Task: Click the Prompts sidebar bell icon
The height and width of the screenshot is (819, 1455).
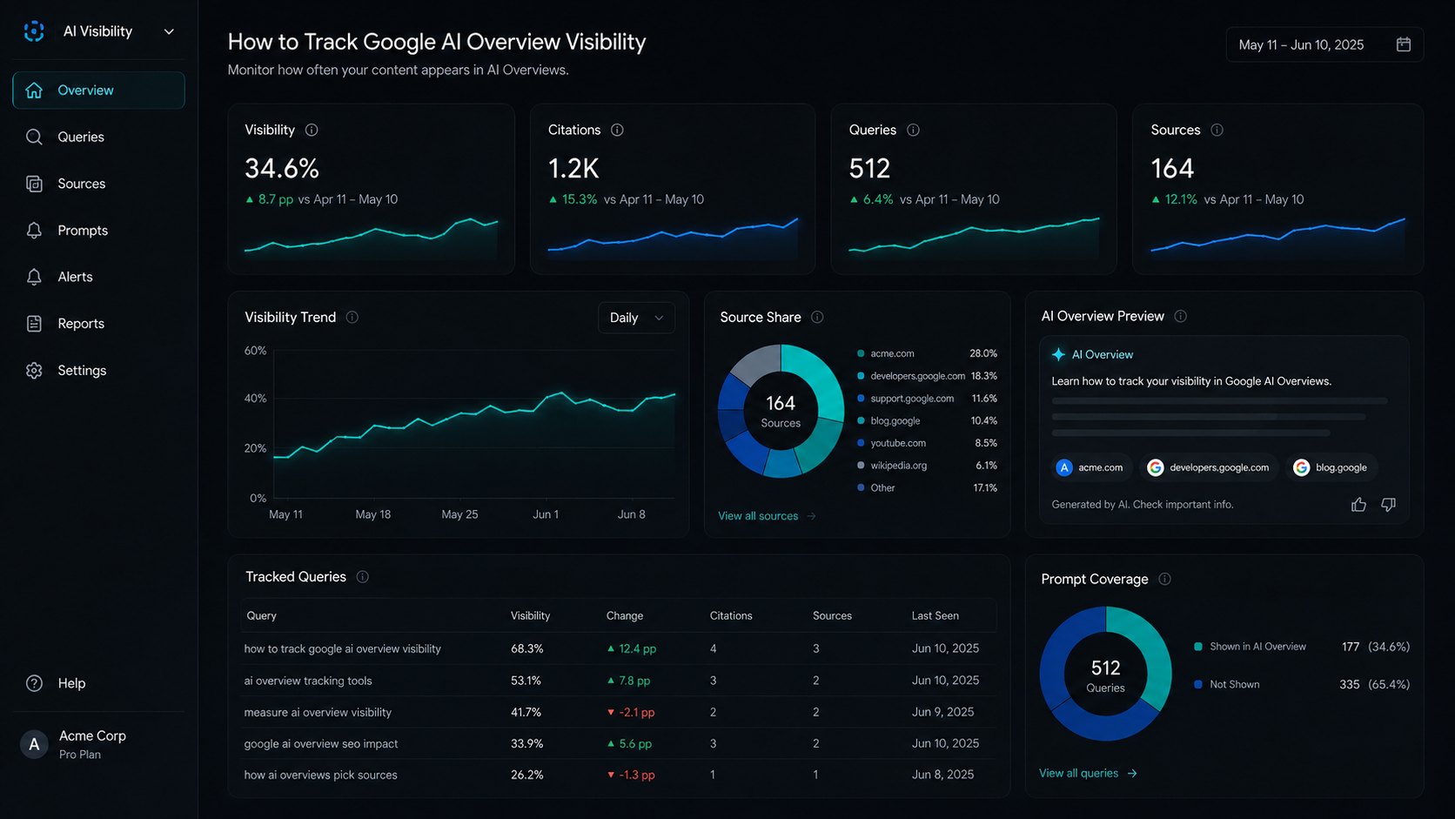Action: click(x=34, y=231)
